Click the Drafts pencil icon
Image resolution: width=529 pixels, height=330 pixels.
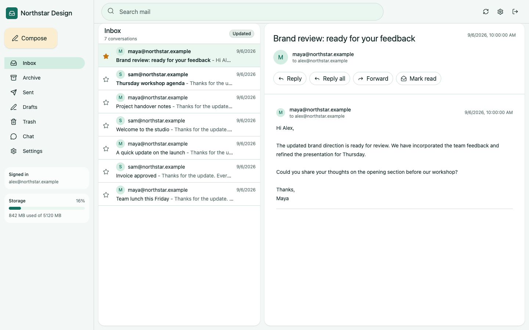click(x=14, y=107)
